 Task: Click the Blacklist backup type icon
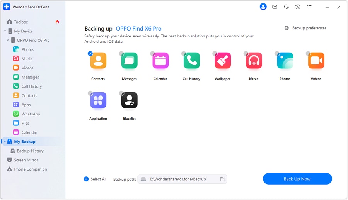click(x=130, y=100)
